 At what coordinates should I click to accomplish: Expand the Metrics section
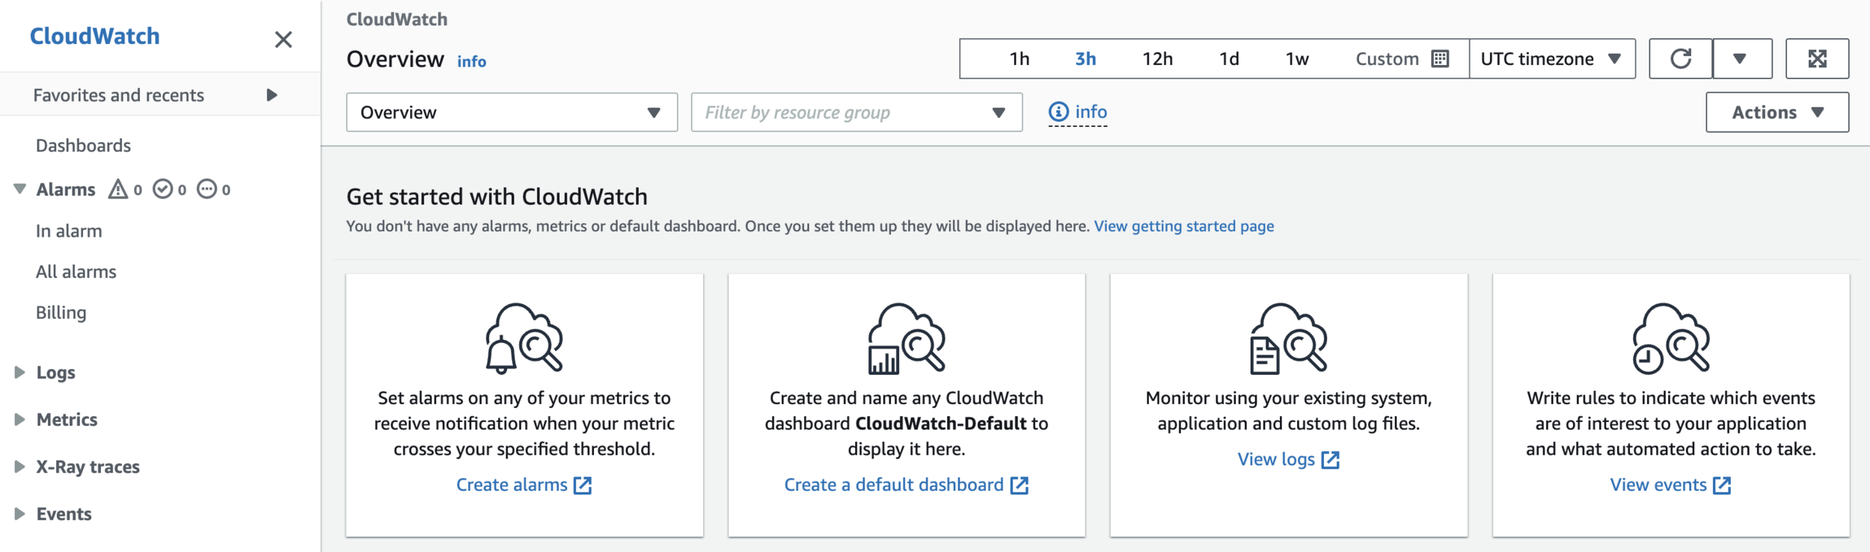click(x=20, y=420)
